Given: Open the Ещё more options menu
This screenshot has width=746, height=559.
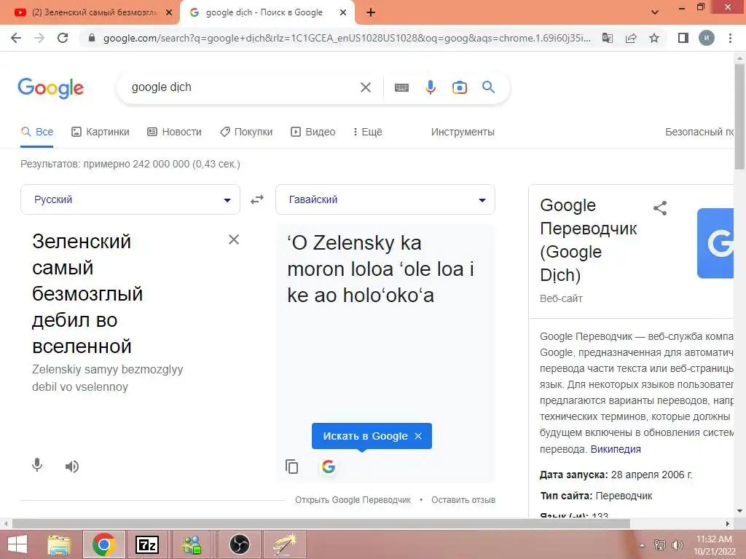Looking at the screenshot, I should [x=367, y=132].
